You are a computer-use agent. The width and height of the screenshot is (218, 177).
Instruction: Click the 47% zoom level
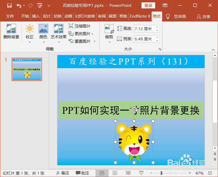point(199,173)
